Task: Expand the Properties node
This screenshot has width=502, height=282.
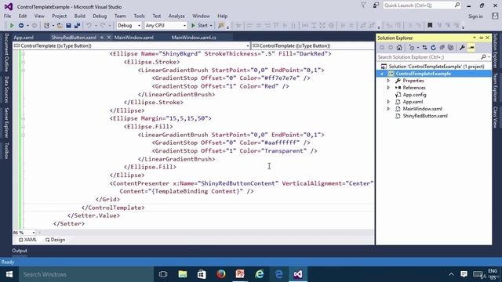Action: click(x=388, y=81)
